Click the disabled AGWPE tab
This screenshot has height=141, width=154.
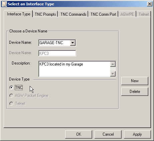click(127, 14)
